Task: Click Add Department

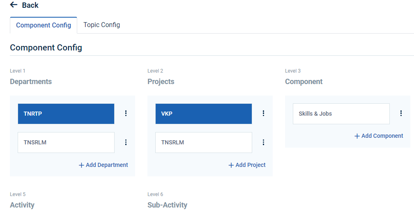Action: coord(103,165)
